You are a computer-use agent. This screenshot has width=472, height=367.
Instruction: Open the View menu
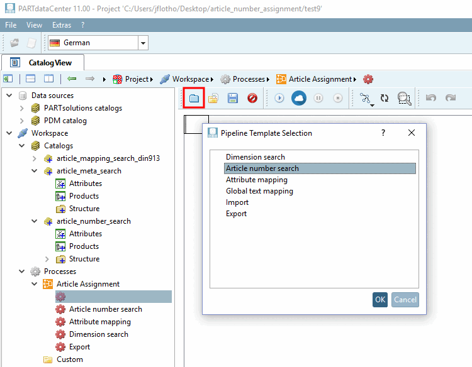34,25
